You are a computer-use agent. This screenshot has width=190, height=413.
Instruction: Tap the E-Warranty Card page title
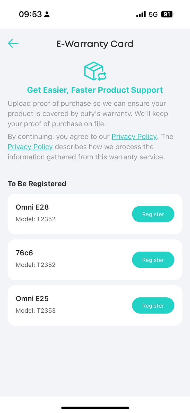tap(95, 44)
